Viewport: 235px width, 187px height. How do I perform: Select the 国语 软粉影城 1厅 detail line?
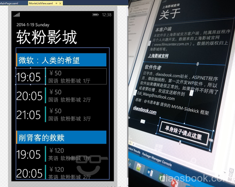(x=69, y=81)
